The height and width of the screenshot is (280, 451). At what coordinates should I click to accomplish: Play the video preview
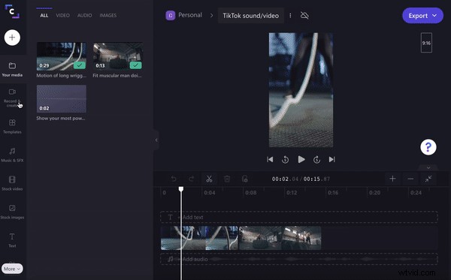pyautogui.click(x=301, y=159)
